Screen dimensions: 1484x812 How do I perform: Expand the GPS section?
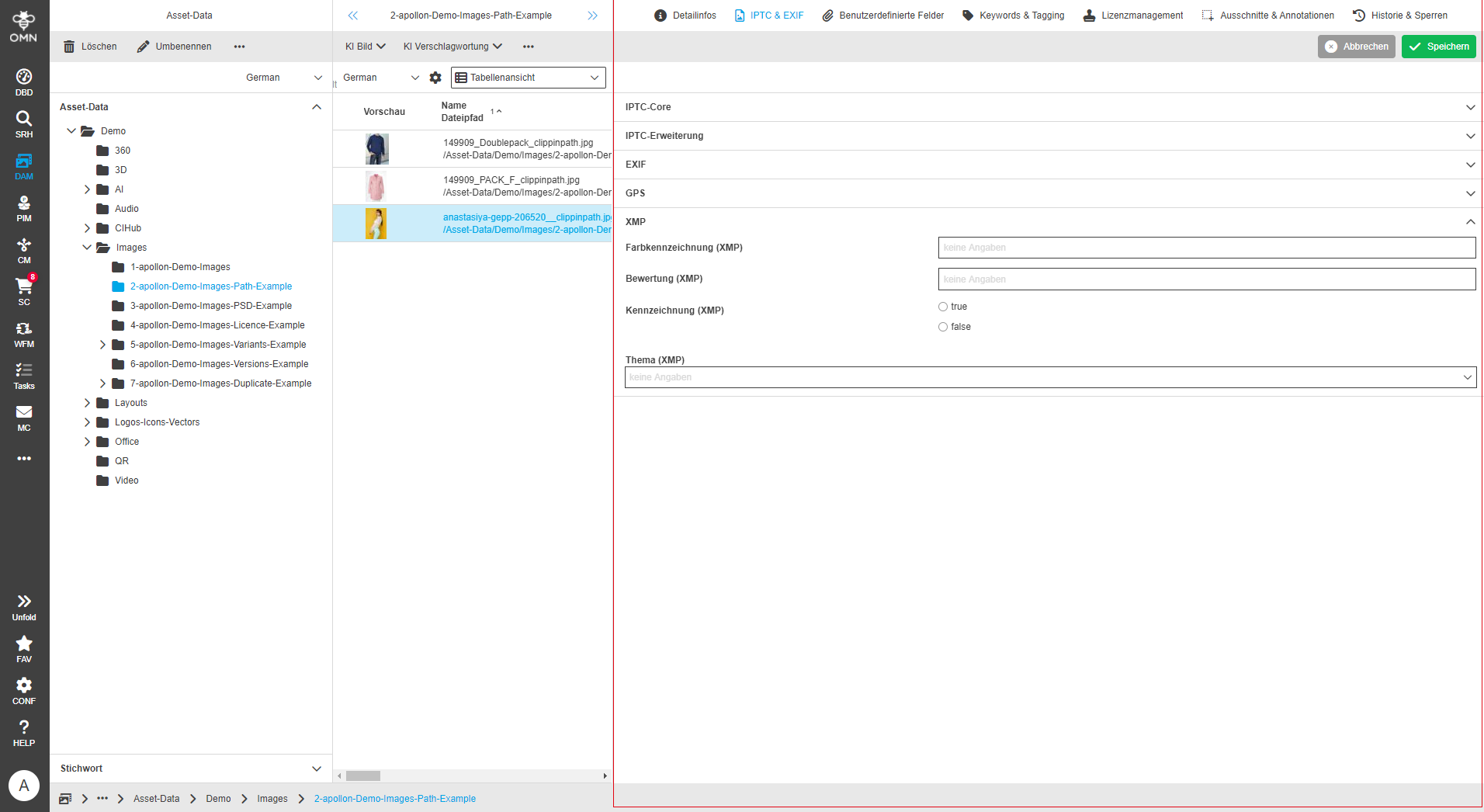coord(1049,193)
